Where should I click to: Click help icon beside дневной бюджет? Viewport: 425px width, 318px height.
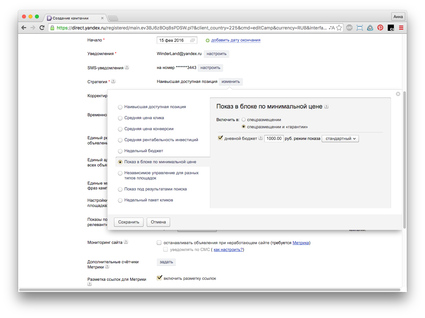pos(260,138)
